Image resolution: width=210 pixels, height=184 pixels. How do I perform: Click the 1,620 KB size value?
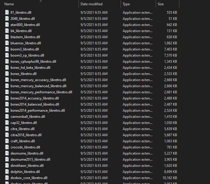171,166
